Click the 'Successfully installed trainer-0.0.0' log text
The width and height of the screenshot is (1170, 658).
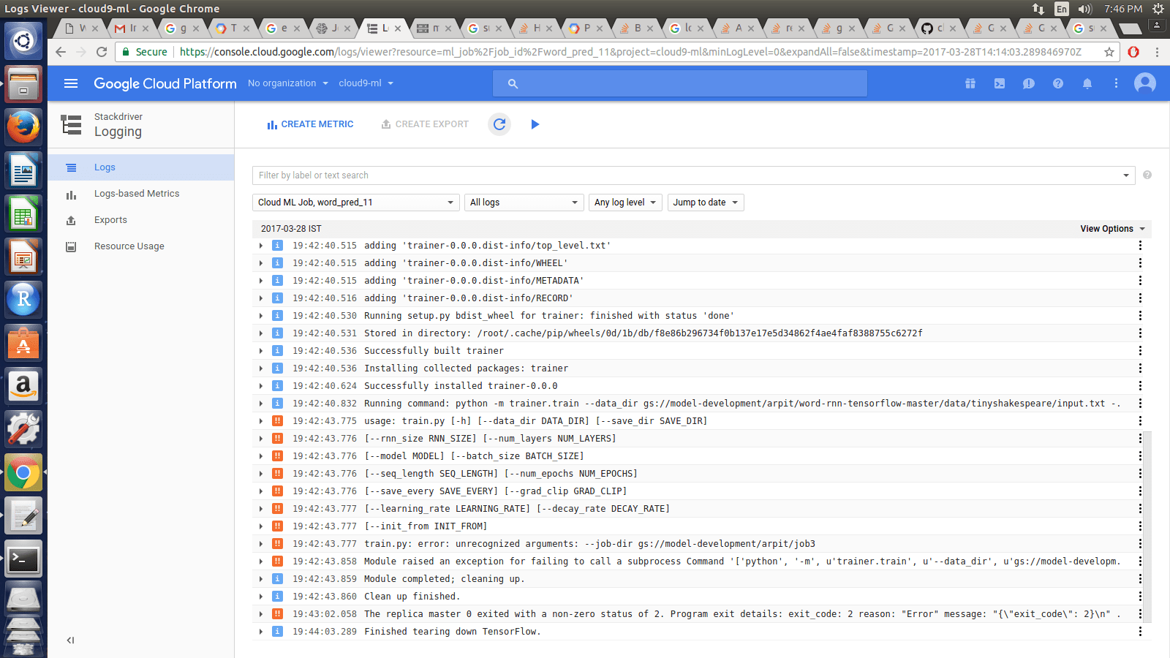461,386
